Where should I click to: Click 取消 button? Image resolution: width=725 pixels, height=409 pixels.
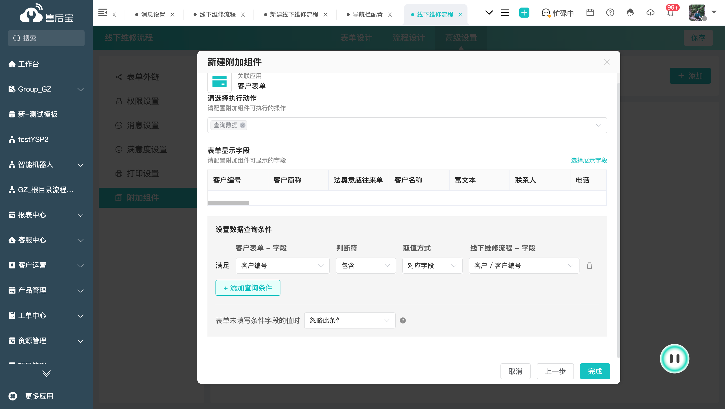[515, 372]
